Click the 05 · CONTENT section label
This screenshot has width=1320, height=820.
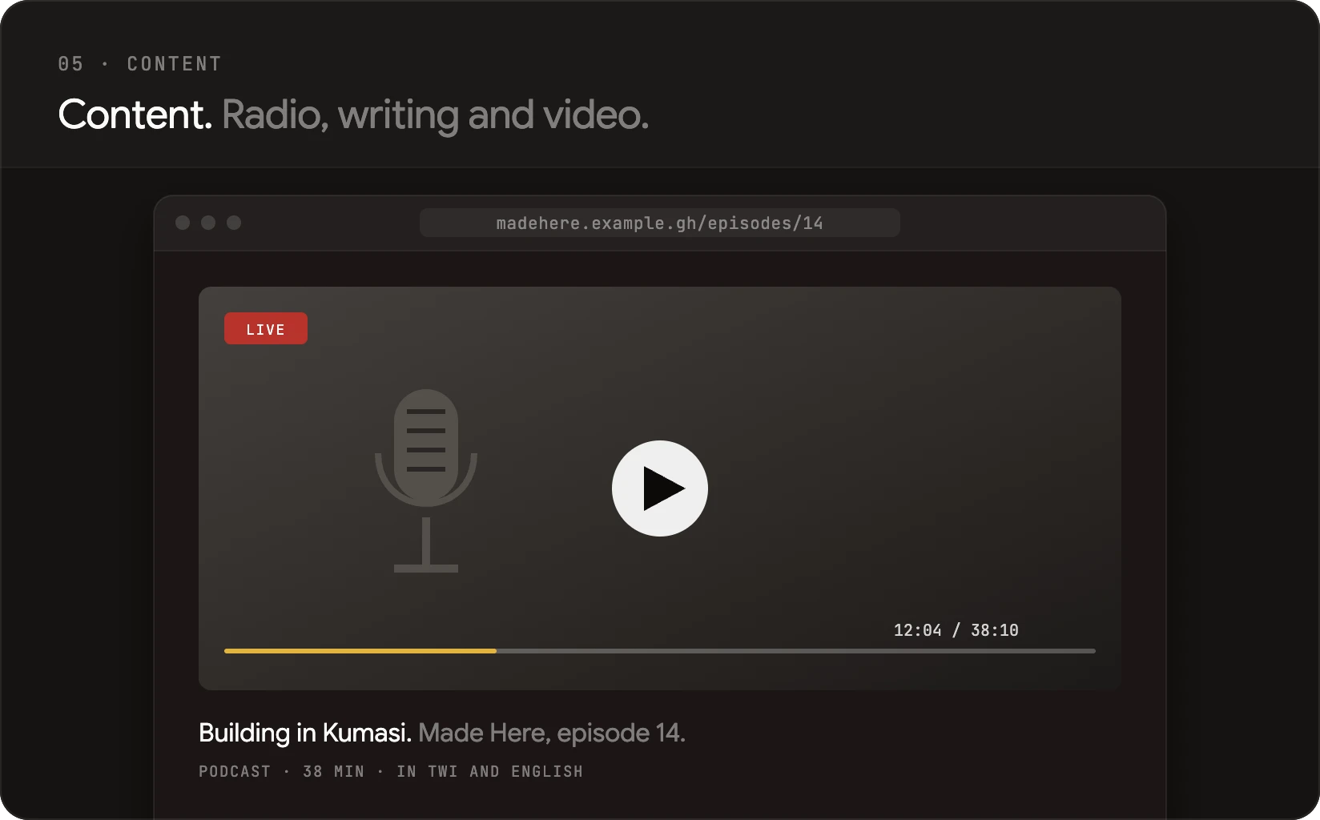click(139, 64)
